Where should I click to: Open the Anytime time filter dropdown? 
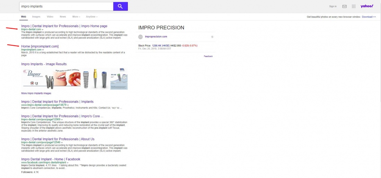[x=92, y=17]
